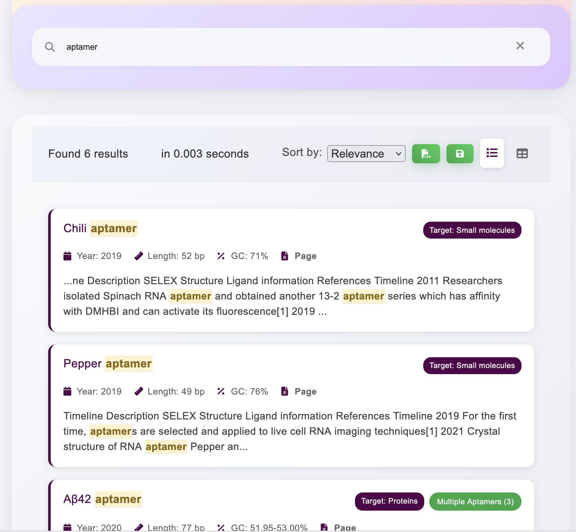Image resolution: width=576 pixels, height=532 pixels.
Task: Switch to grid view layout
Action: [x=522, y=153]
